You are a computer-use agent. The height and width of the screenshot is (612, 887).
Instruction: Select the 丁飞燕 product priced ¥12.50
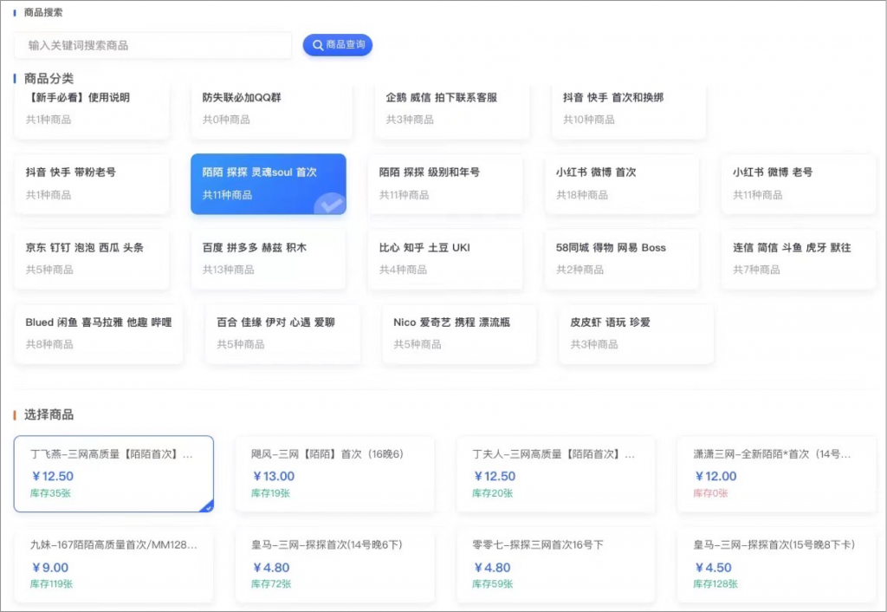click(x=113, y=473)
